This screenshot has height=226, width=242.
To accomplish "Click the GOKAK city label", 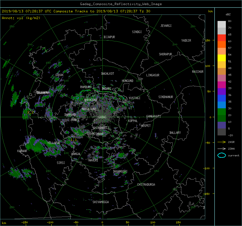I will coord(59,75).
